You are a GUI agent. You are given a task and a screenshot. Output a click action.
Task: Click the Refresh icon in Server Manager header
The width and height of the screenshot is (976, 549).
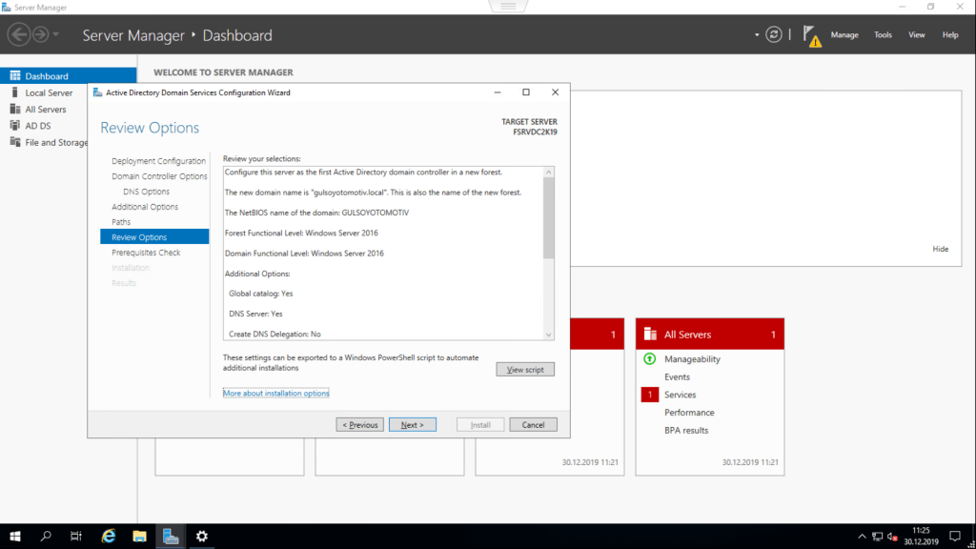pos(774,34)
